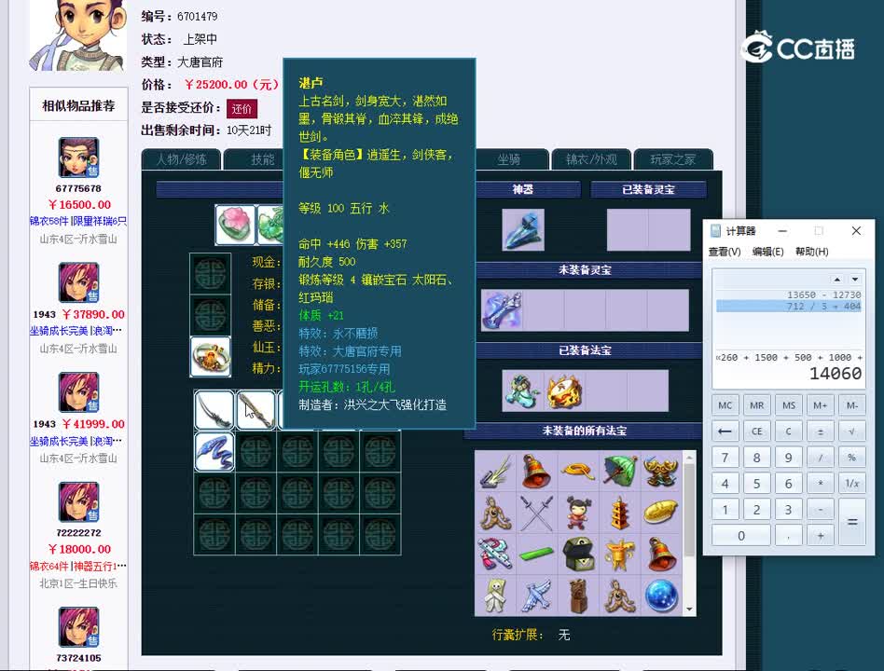
Task: Click the first equipped magic treasure figure
Action: click(522, 390)
